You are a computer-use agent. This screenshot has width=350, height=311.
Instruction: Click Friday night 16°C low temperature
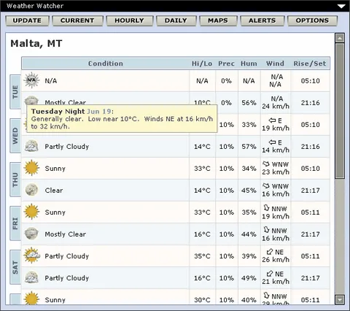click(202, 234)
